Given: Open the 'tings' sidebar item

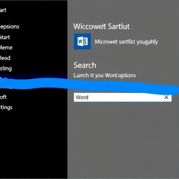Looking at the screenshot, I should (x=6, y=107).
